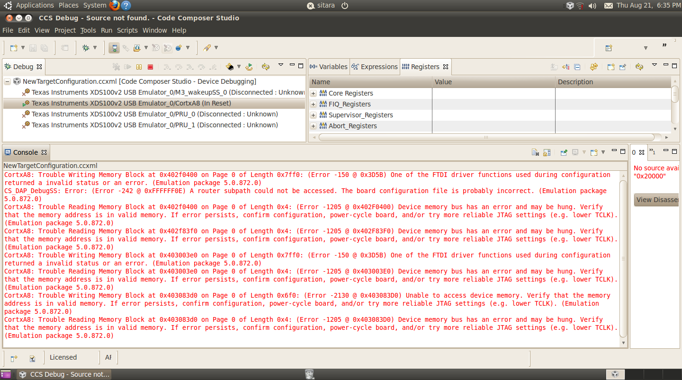The width and height of the screenshot is (682, 380).
Task: Click the Console vertical scrollbar
Action: pos(623,259)
